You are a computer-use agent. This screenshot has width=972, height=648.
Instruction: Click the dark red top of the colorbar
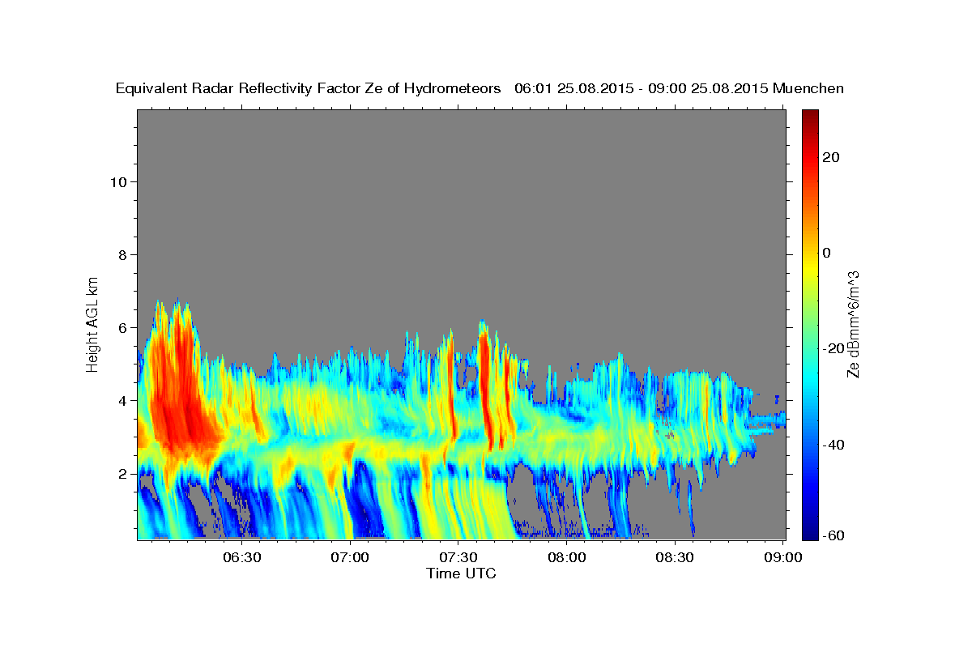tap(810, 115)
